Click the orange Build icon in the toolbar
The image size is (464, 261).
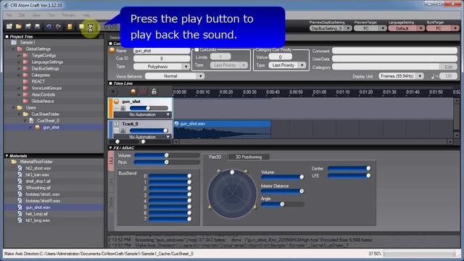click(70, 27)
